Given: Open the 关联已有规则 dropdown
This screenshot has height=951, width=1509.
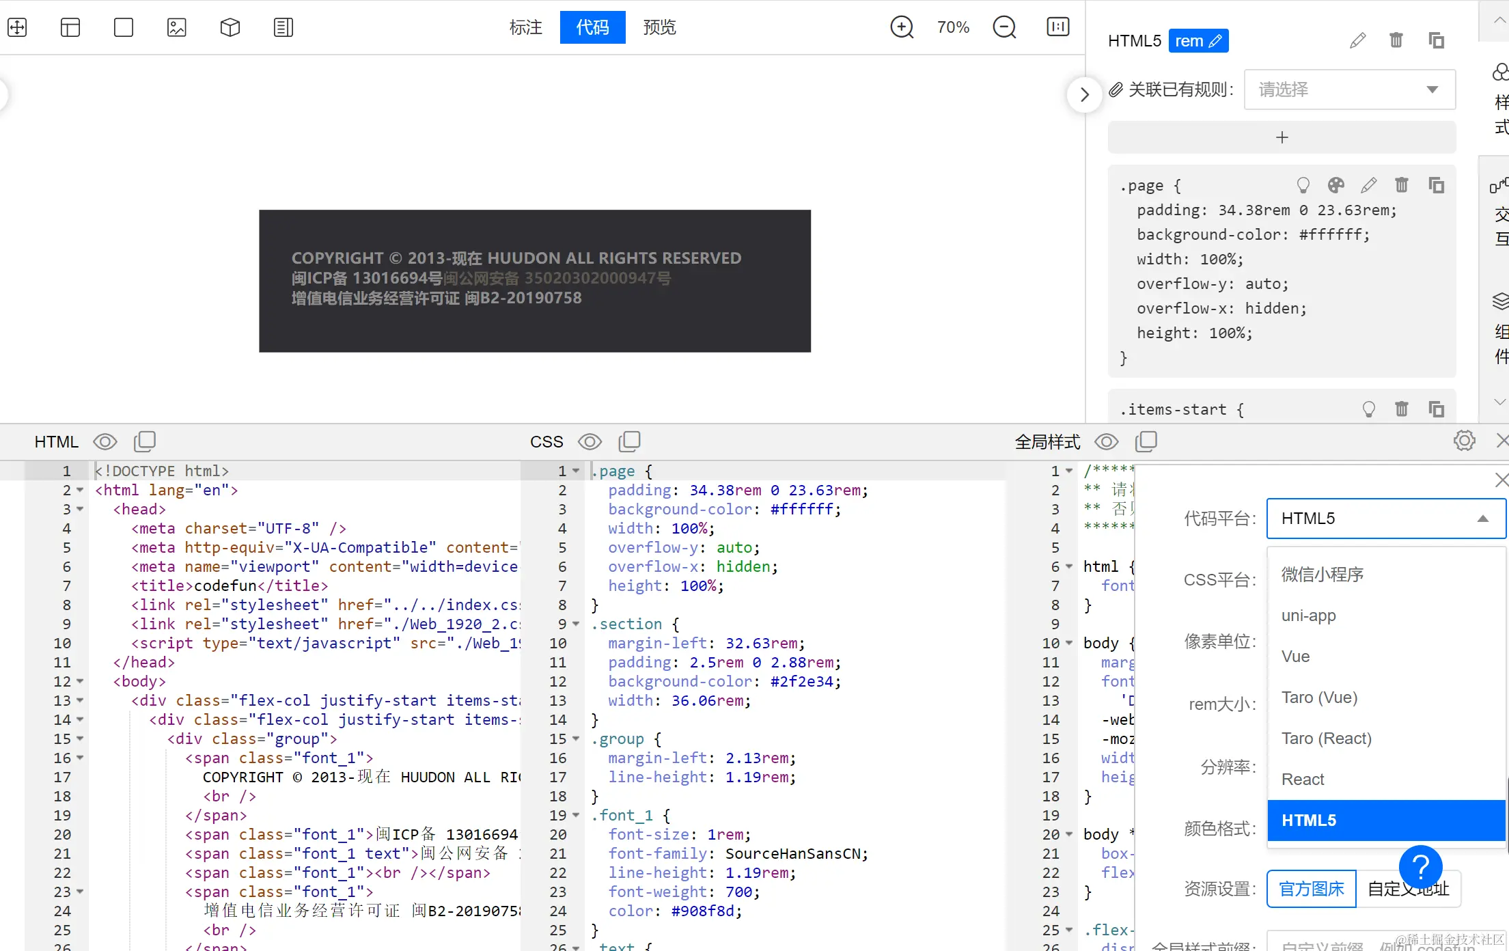Looking at the screenshot, I should pos(1349,89).
